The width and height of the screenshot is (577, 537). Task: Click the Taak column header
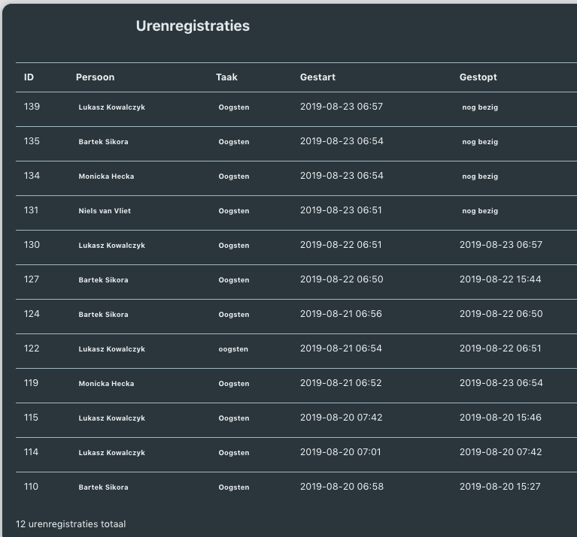pyautogui.click(x=226, y=77)
